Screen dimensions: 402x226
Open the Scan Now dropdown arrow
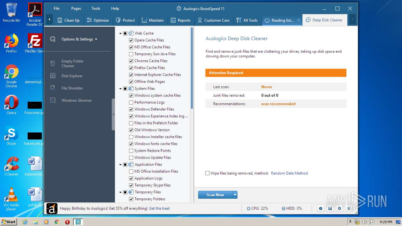coord(235,195)
